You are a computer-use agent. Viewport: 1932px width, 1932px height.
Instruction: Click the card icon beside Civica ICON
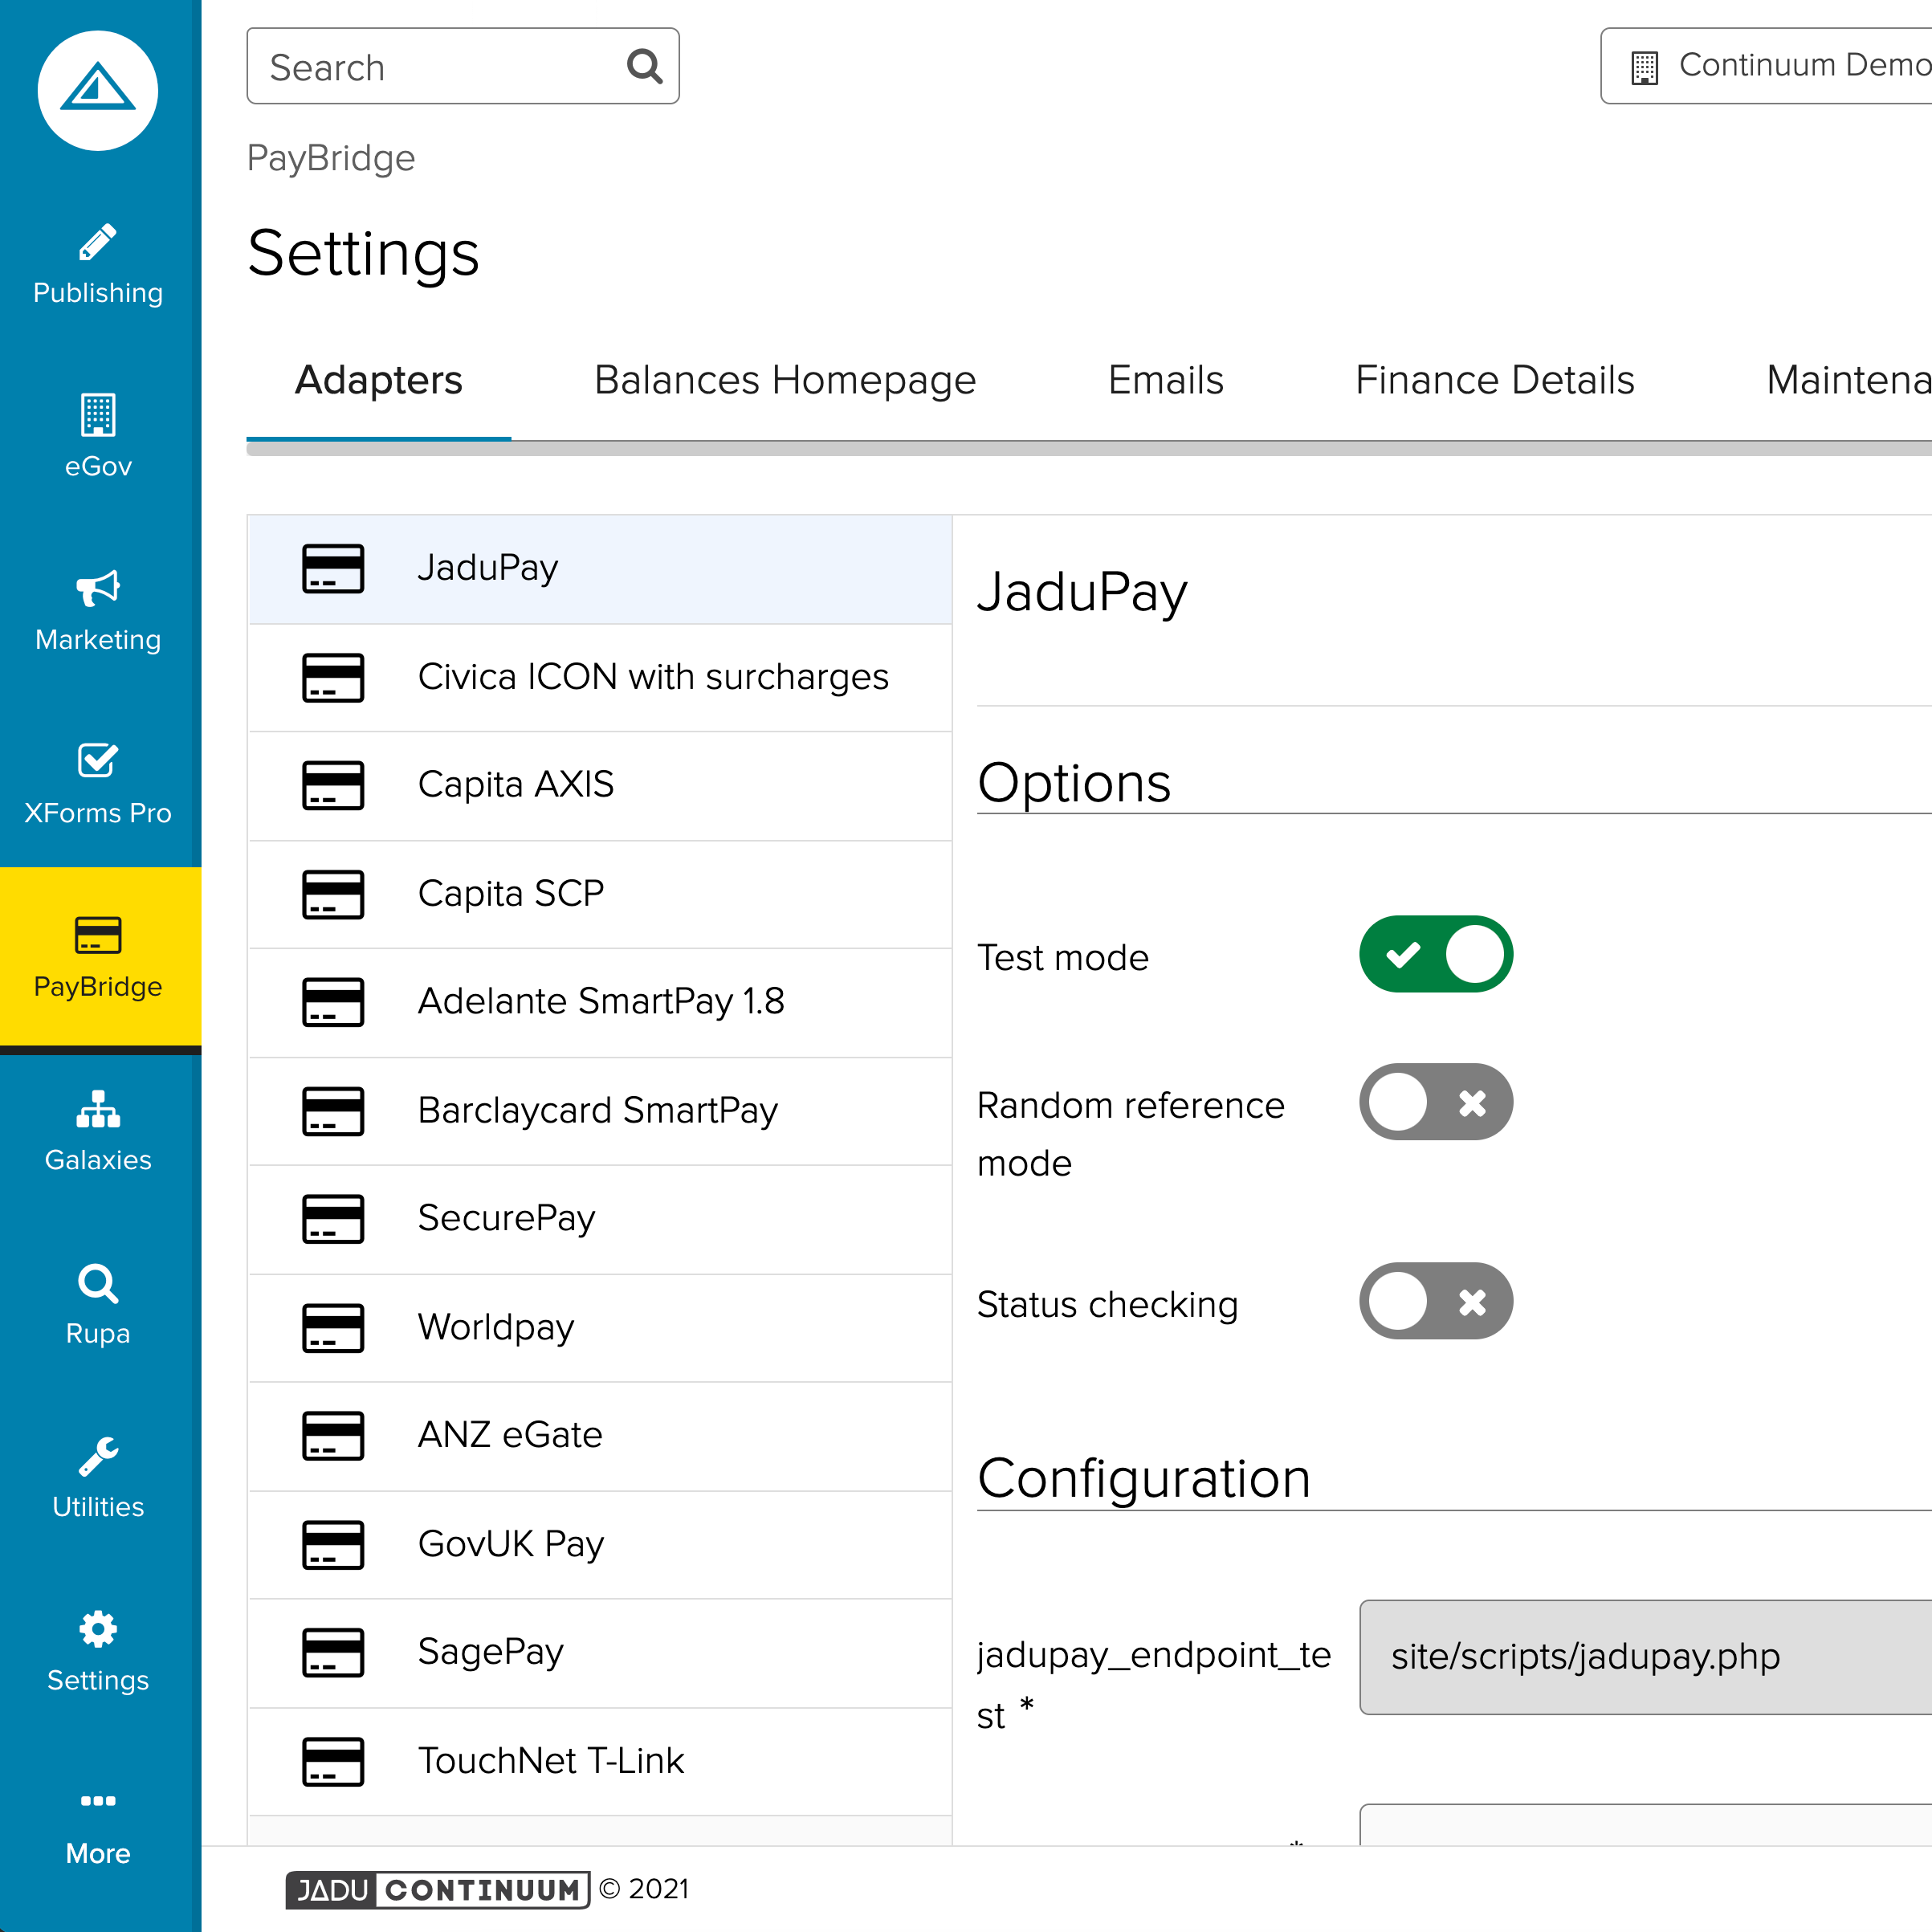point(333,677)
